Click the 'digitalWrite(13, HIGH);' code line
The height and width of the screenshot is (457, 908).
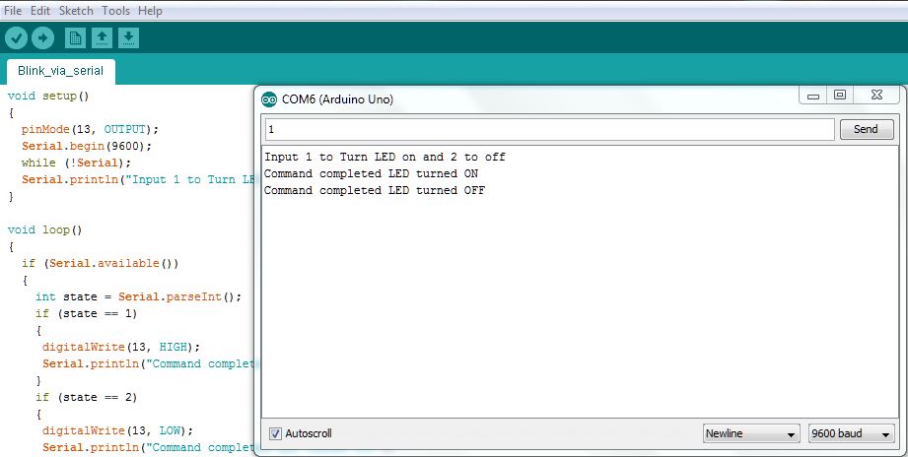click(121, 347)
